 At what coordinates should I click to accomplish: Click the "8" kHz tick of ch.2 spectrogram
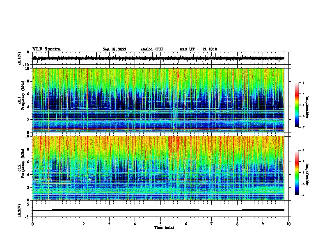coord(28,149)
